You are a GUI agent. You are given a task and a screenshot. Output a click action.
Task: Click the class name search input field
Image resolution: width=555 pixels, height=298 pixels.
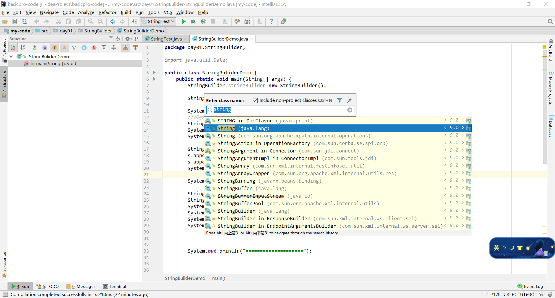point(280,110)
